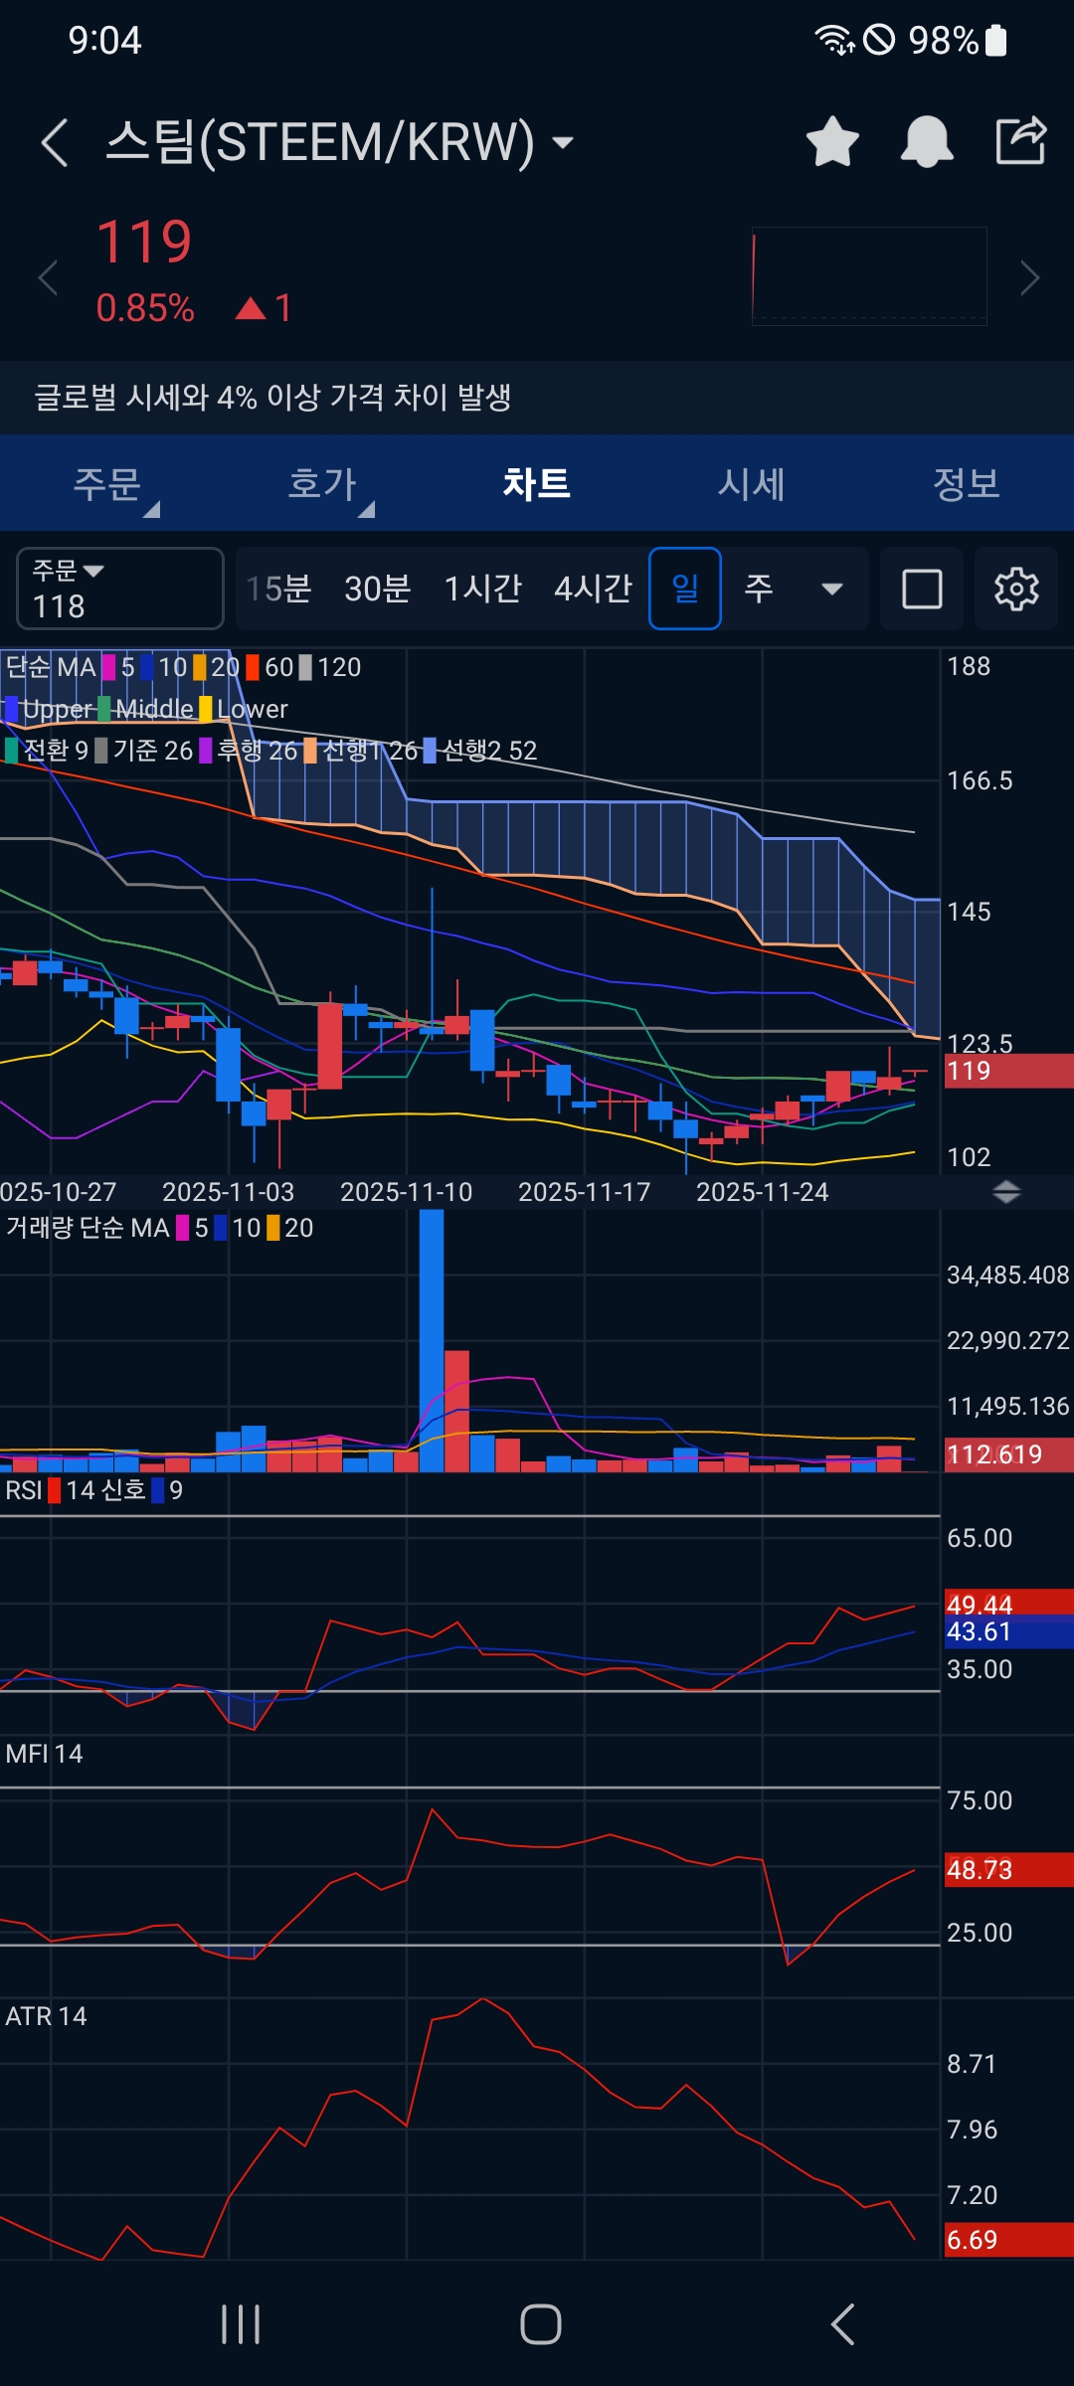Open the 시세 tab
This screenshot has width=1074, height=2386.
(x=752, y=484)
